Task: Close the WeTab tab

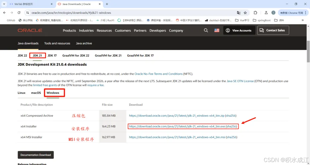Action: coord(52,4)
